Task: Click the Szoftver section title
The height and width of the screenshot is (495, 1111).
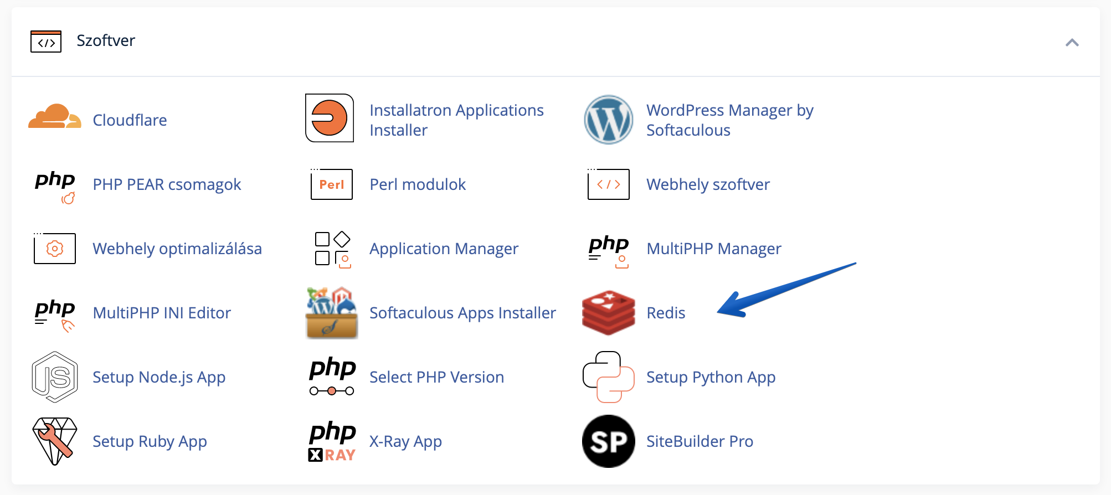Action: pyautogui.click(x=106, y=40)
